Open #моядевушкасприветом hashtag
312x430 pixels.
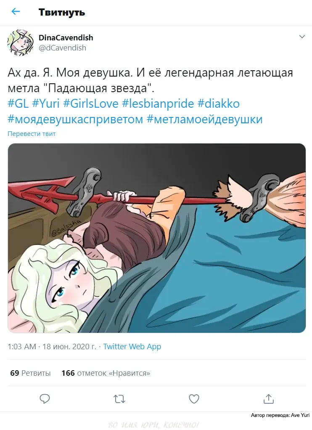[75, 119]
